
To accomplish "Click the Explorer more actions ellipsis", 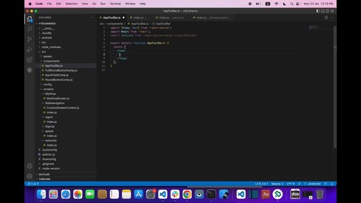I will click(x=91, y=17).
